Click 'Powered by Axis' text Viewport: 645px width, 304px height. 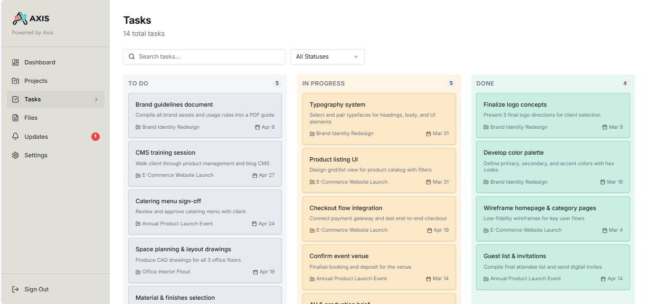click(x=33, y=33)
